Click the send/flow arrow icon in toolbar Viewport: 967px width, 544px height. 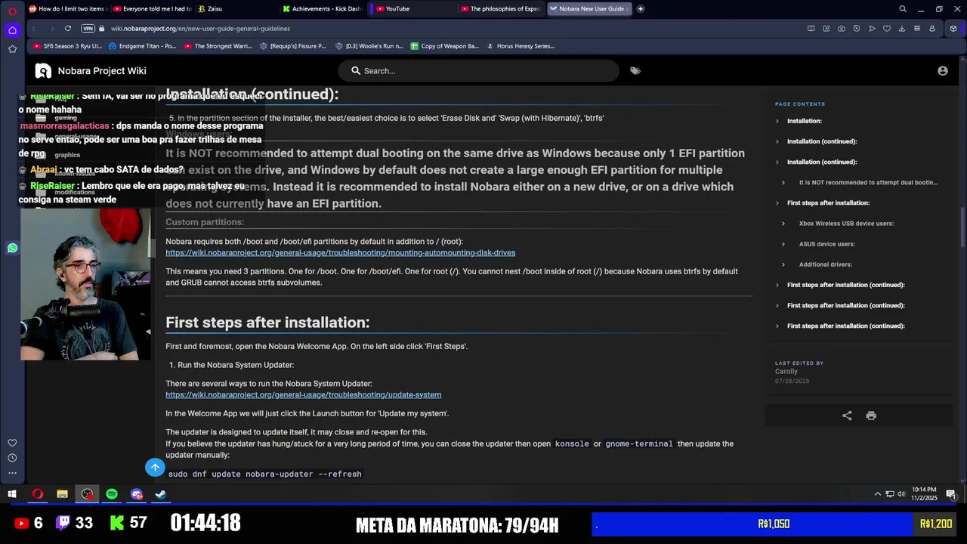tap(871, 29)
